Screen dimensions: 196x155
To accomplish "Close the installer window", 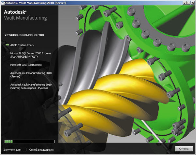I will click(x=193, y=3).
